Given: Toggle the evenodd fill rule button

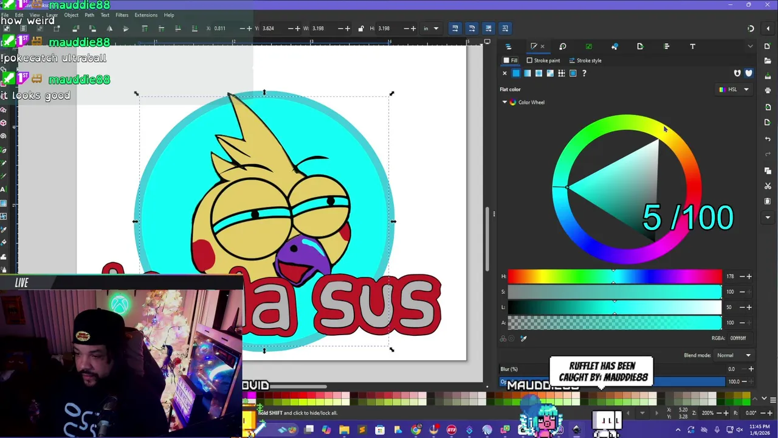Looking at the screenshot, I should (737, 74).
